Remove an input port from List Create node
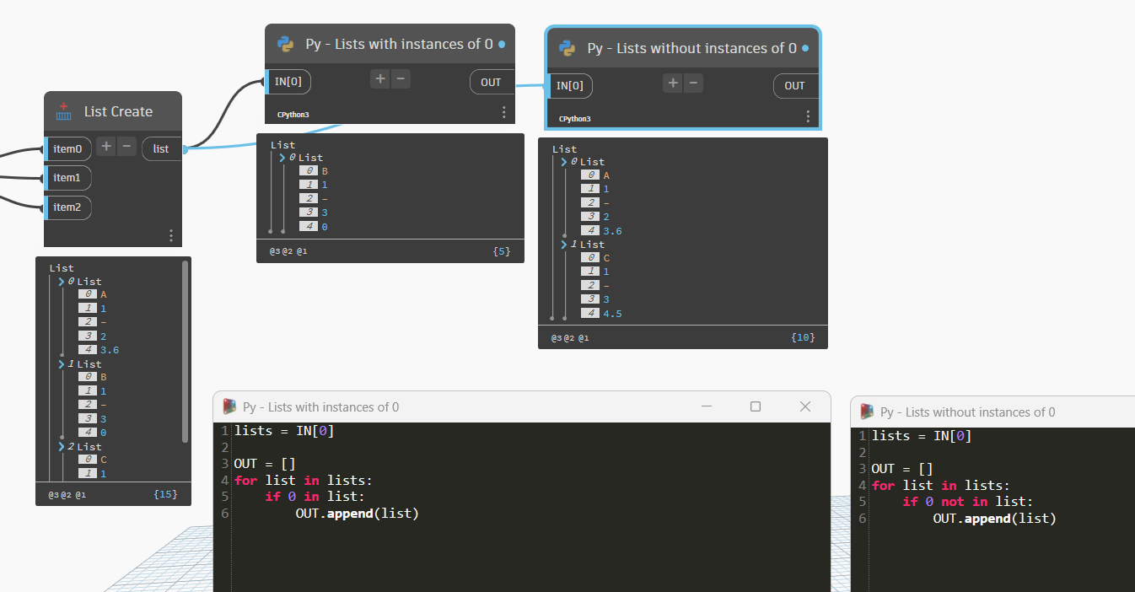The width and height of the screenshot is (1135, 592). 127,146
